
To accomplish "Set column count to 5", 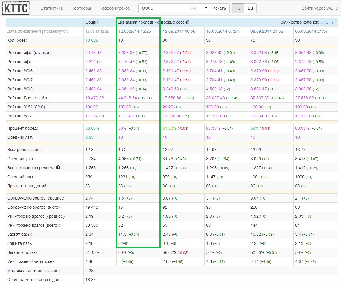I will pyautogui.click(x=321, y=22).
